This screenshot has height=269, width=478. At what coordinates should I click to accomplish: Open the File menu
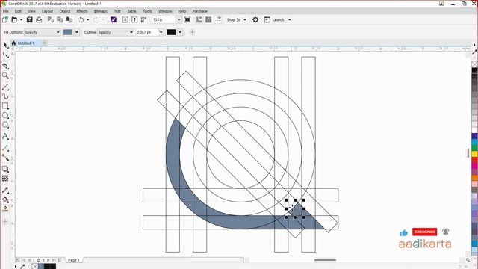(x=6, y=11)
